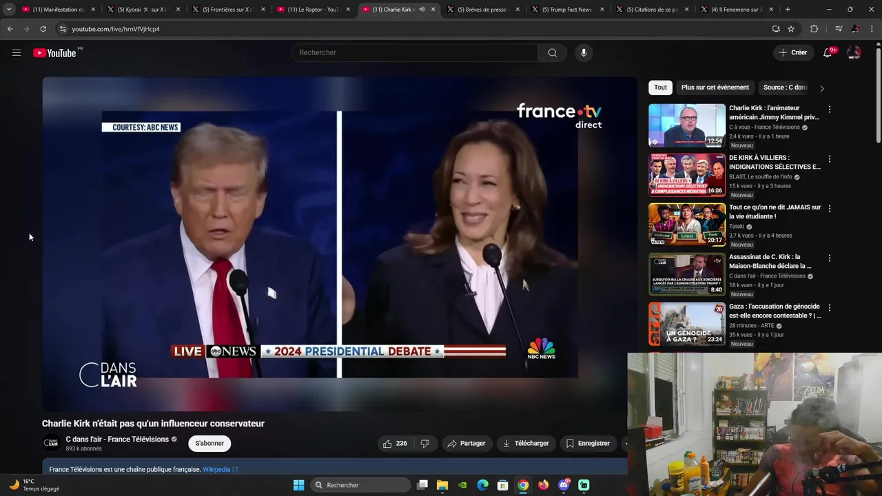882x496 pixels.
Task: Switch to the Frontières sur X tab
Action: point(229,10)
